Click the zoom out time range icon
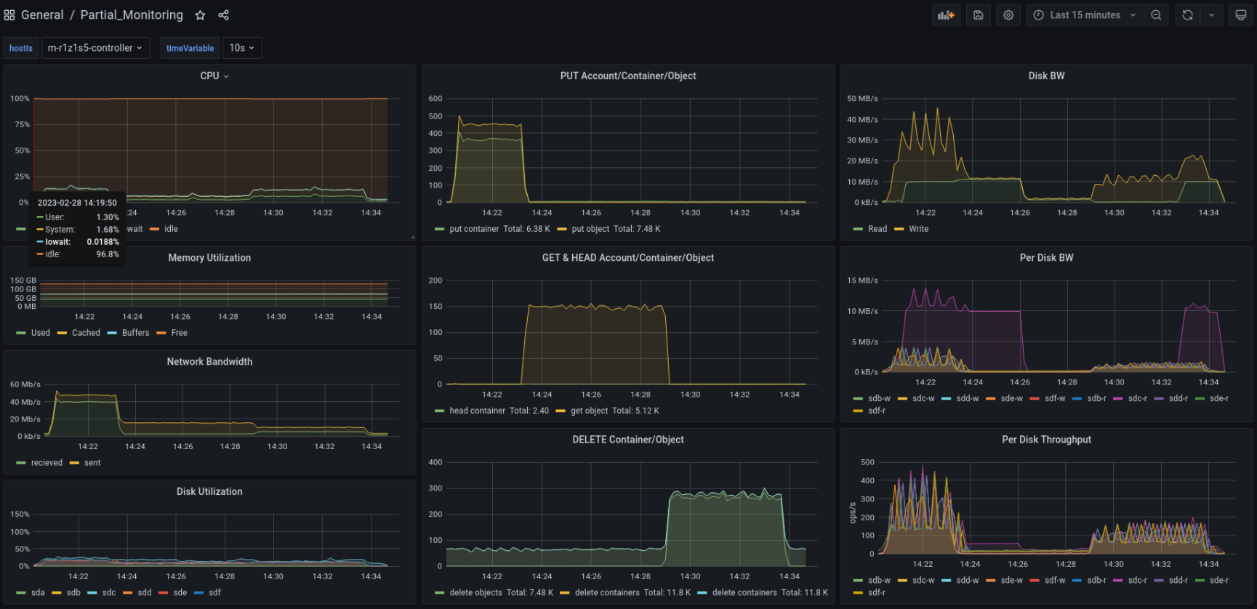The height and width of the screenshot is (609, 1257). [1156, 15]
